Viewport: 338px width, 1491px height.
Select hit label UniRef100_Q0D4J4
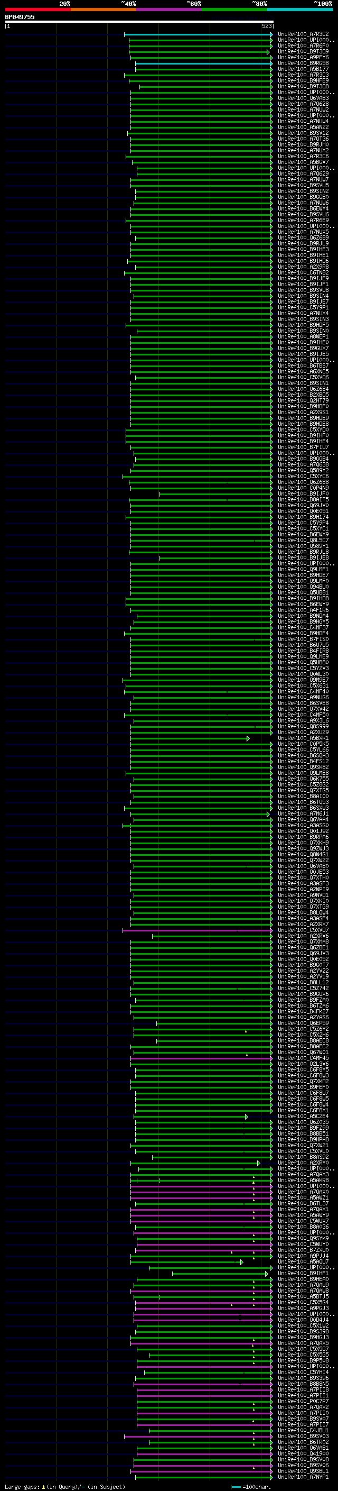(x=303, y=1320)
